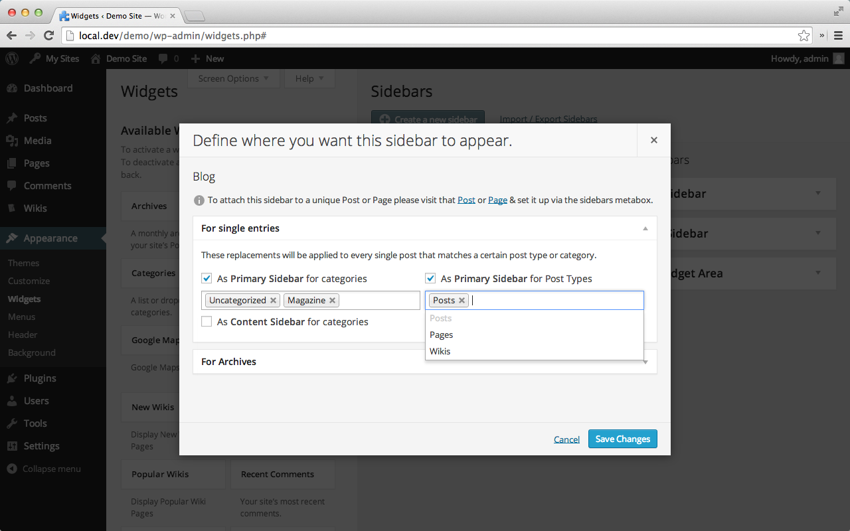Expand the For Archives section
The image size is (850, 531).
point(425,362)
